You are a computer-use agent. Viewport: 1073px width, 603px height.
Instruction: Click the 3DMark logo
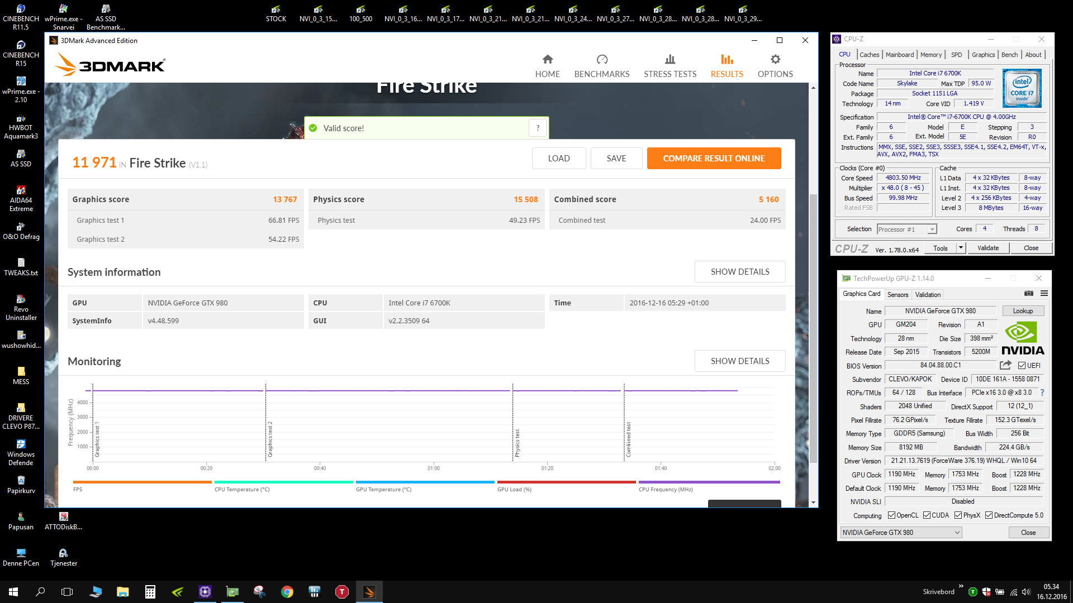(110, 65)
